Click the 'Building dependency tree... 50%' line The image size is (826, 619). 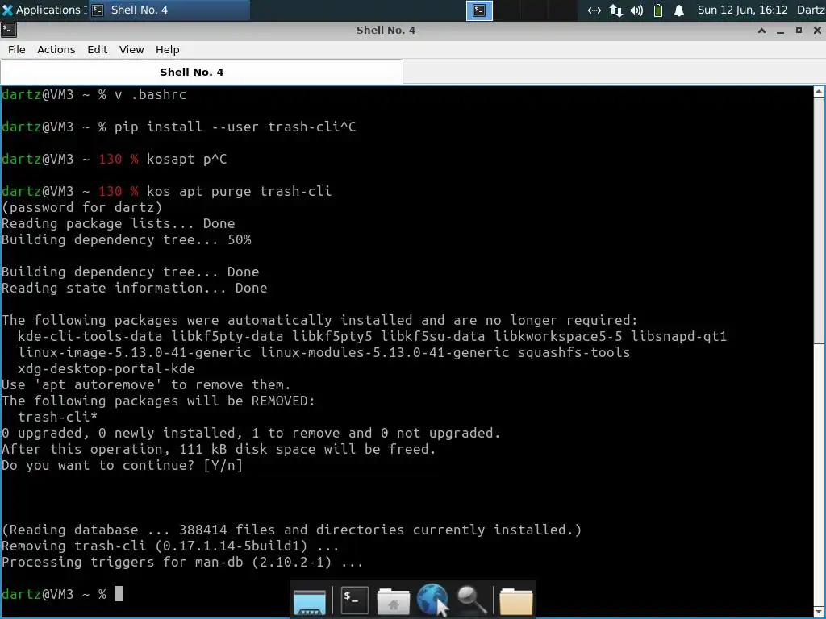[127, 239]
